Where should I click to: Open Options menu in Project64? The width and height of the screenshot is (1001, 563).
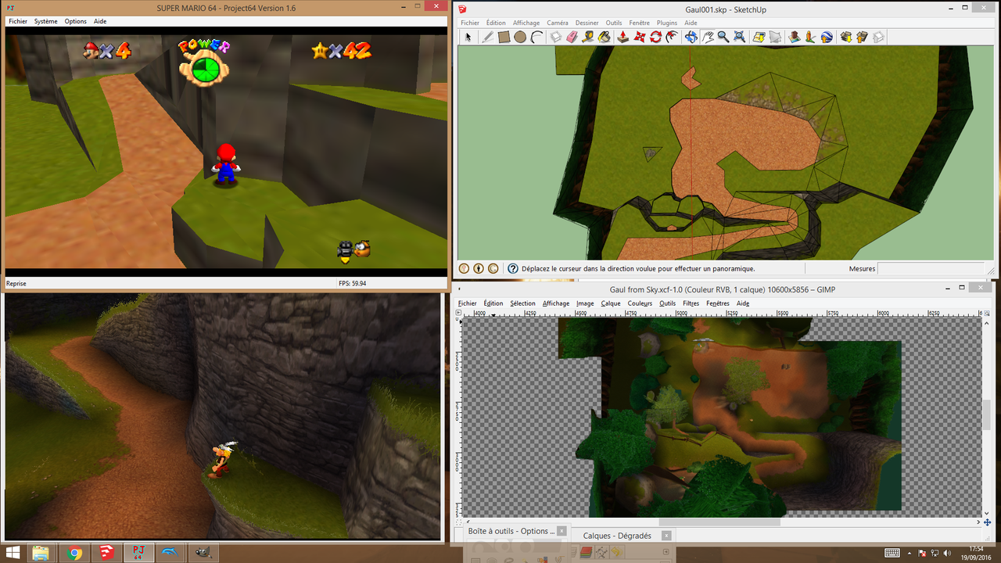(76, 21)
